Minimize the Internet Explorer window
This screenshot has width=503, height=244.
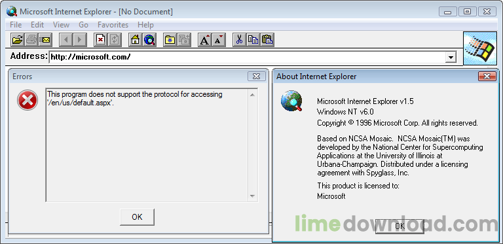(448, 12)
